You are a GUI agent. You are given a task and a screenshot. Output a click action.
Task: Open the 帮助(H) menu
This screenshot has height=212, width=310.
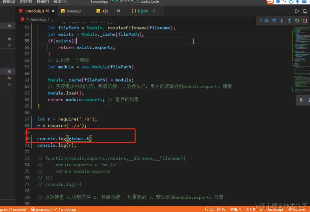60,2
